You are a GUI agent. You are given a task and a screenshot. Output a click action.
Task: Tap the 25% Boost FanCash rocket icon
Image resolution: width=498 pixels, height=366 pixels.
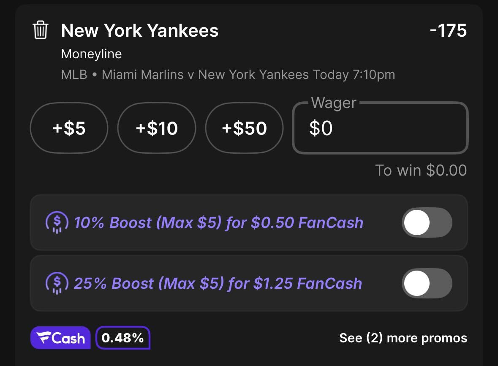tap(57, 283)
